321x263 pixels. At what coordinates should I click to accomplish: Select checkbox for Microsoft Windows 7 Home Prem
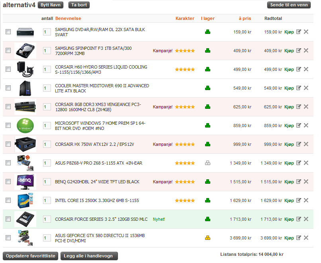(8, 126)
